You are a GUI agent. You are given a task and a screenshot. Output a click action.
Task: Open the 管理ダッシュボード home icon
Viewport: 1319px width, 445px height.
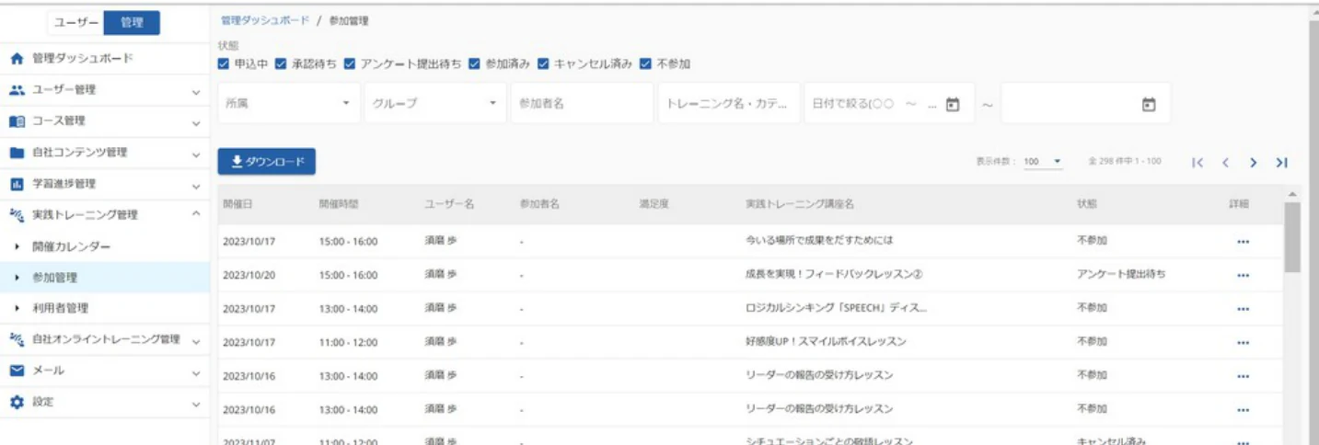[x=17, y=59]
